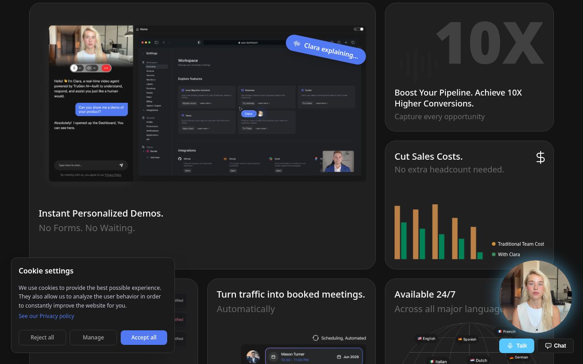Click the Italian flag language tag
The image size is (583, 364).
[x=438, y=361]
